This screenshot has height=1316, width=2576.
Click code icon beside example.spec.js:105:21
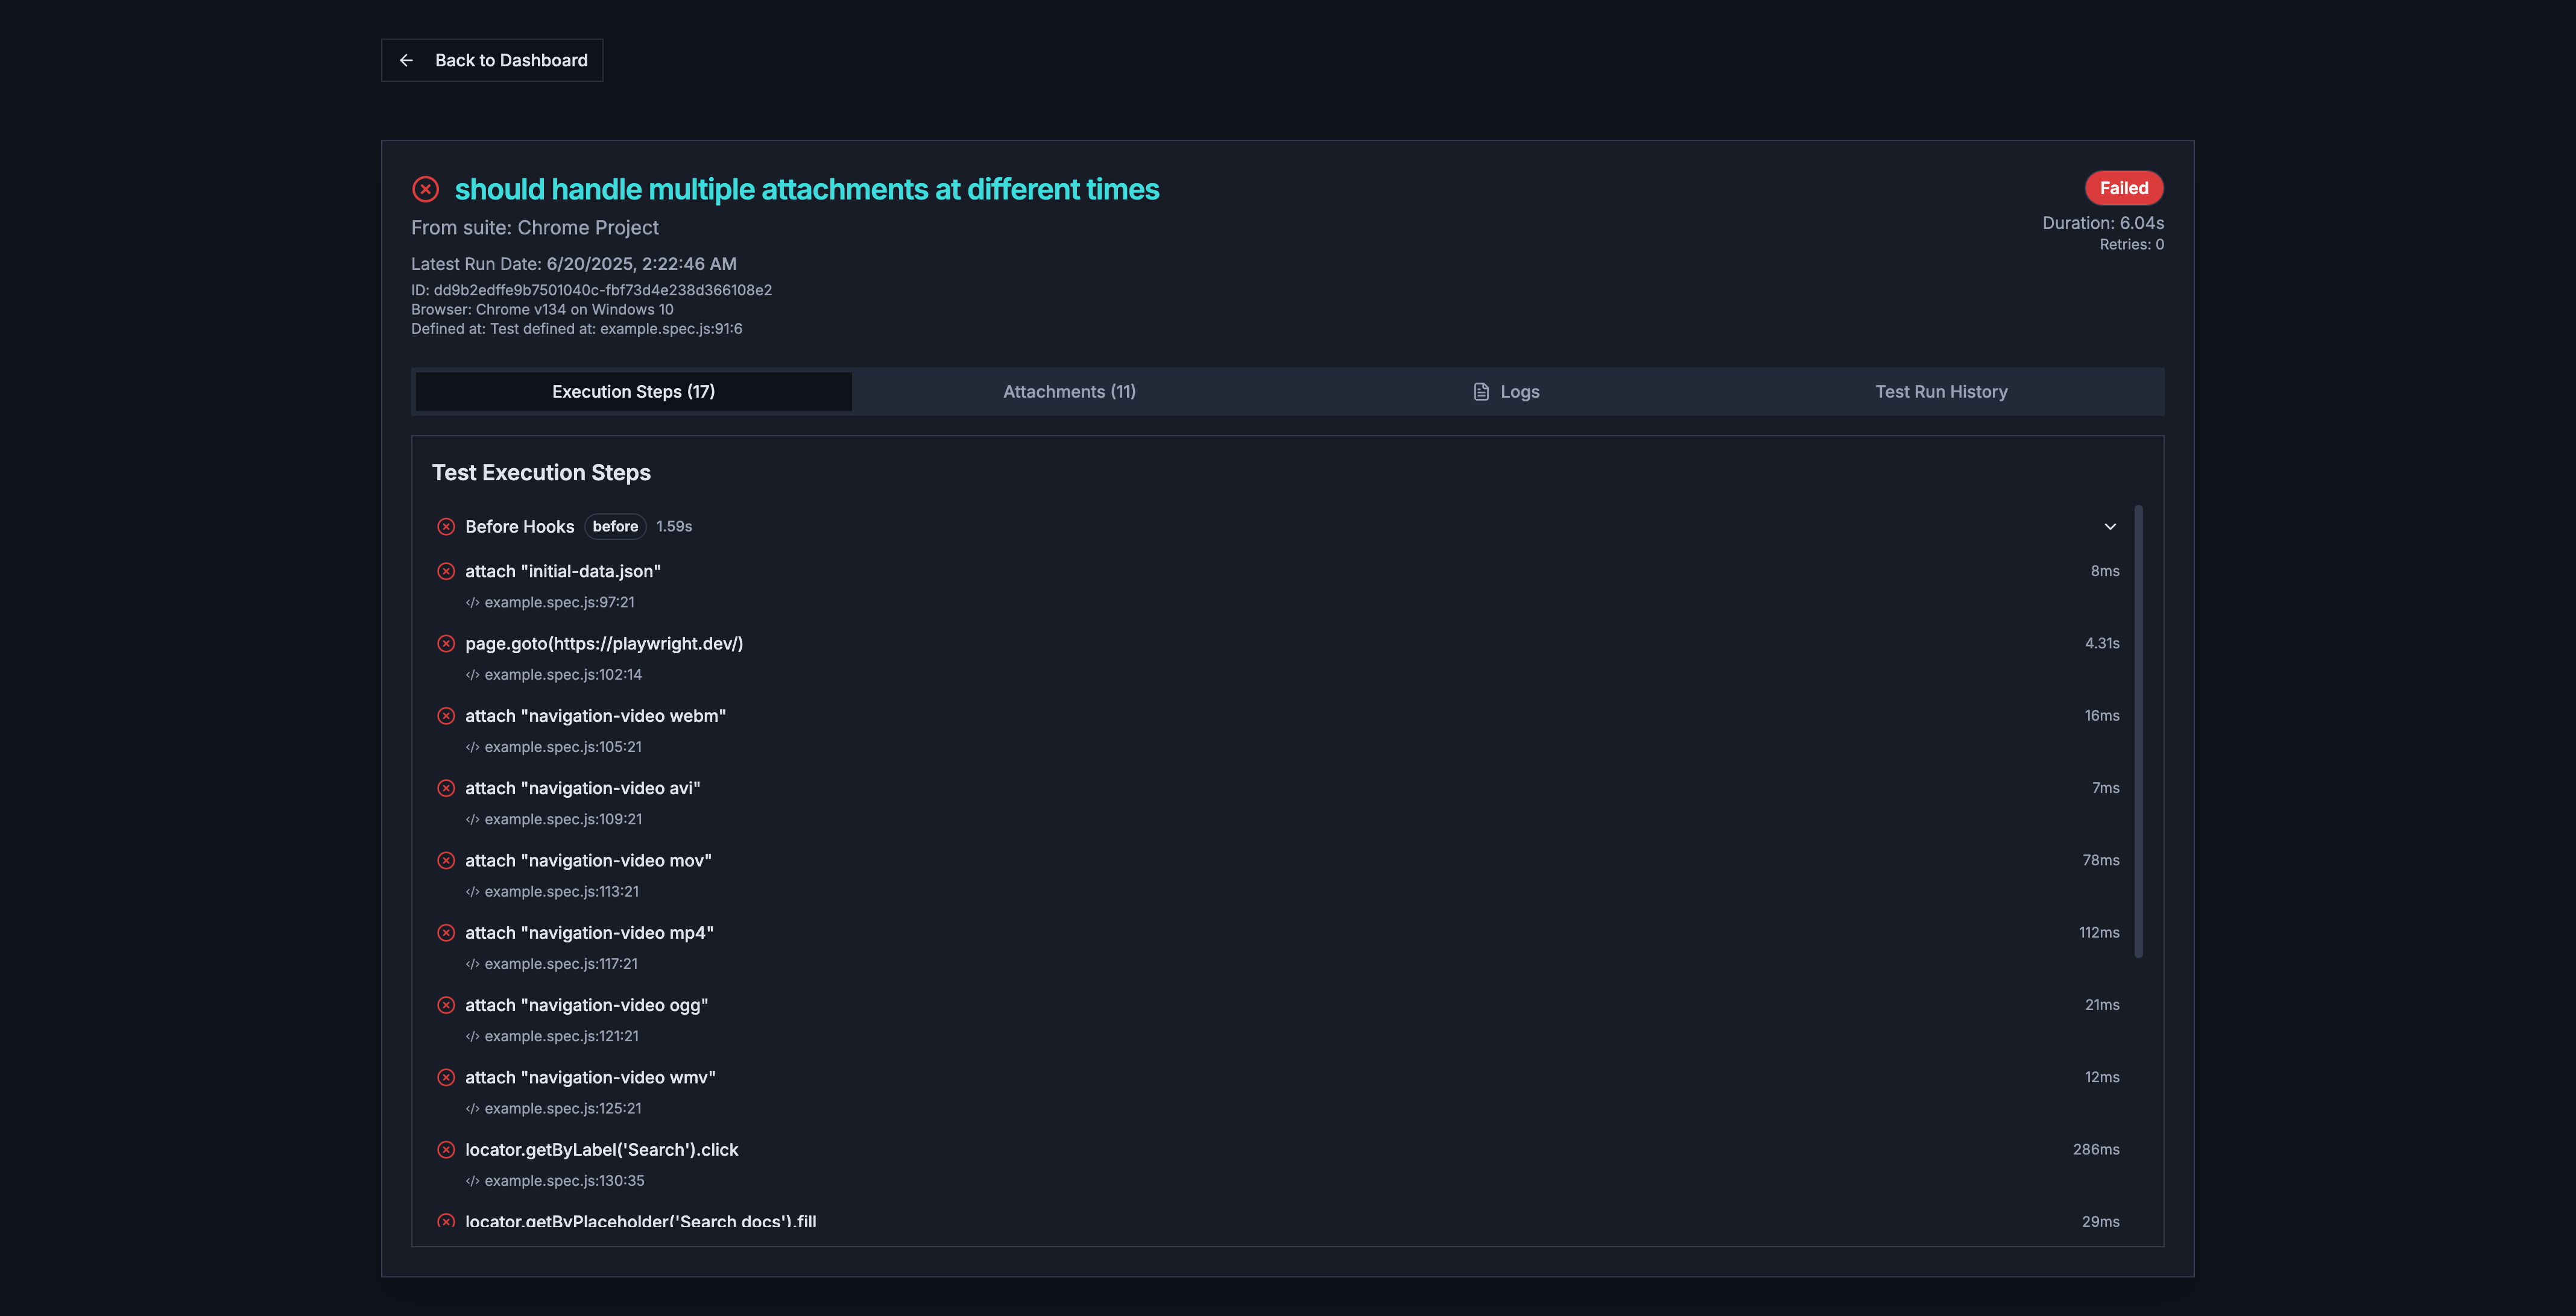472,747
